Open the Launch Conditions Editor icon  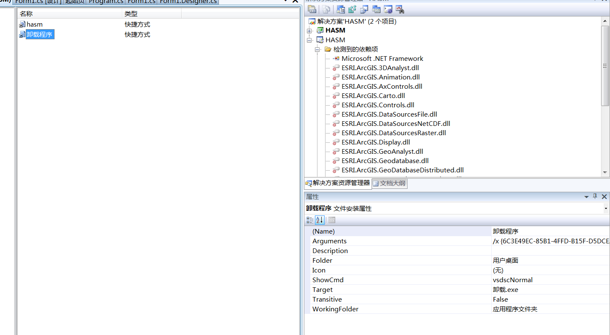click(x=400, y=9)
